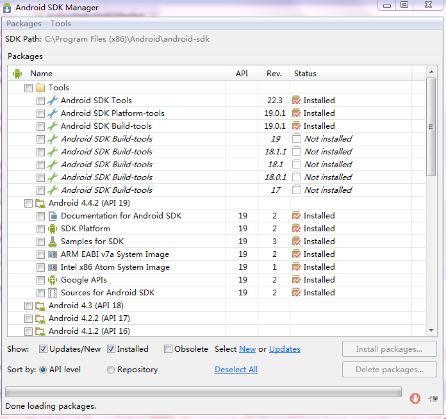
Task: Open the log window icon at bottom right
Action: point(433,398)
